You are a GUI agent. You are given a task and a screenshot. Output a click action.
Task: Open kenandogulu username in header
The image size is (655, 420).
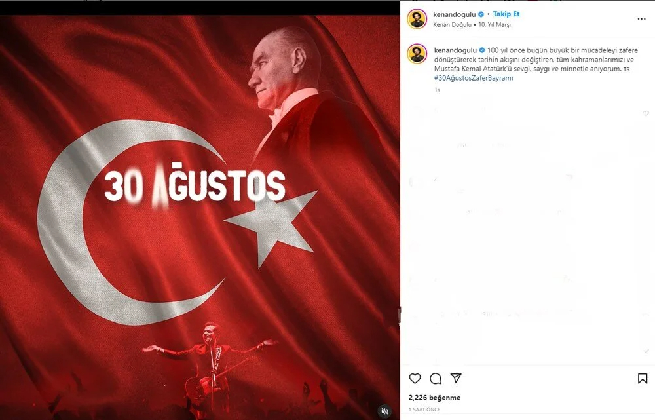[x=455, y=14]
